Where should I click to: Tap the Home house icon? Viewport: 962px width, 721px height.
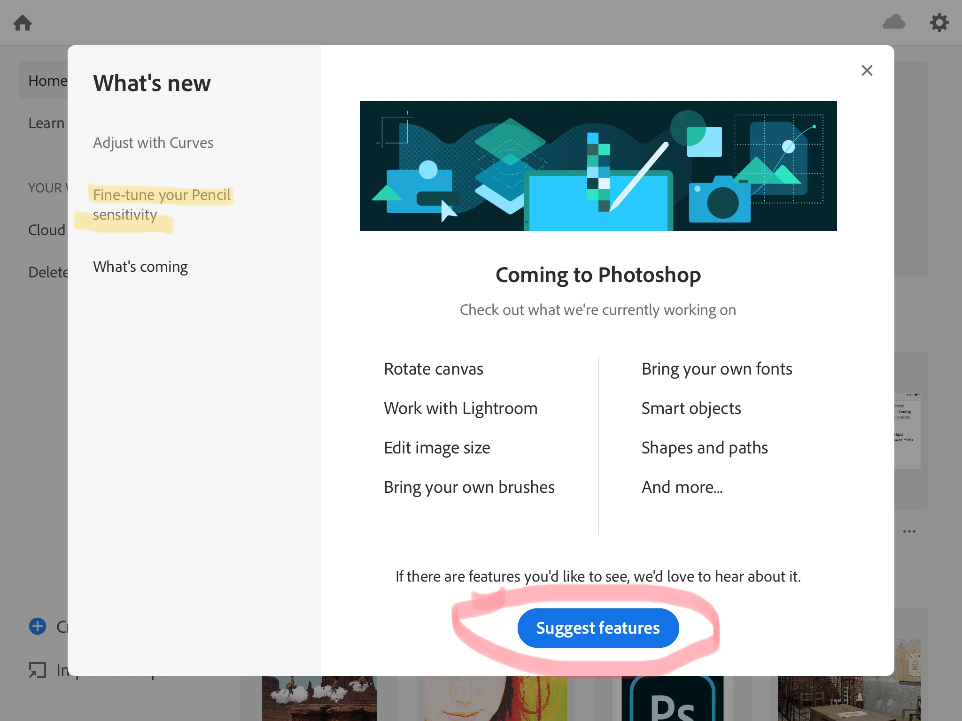(23, 23)
